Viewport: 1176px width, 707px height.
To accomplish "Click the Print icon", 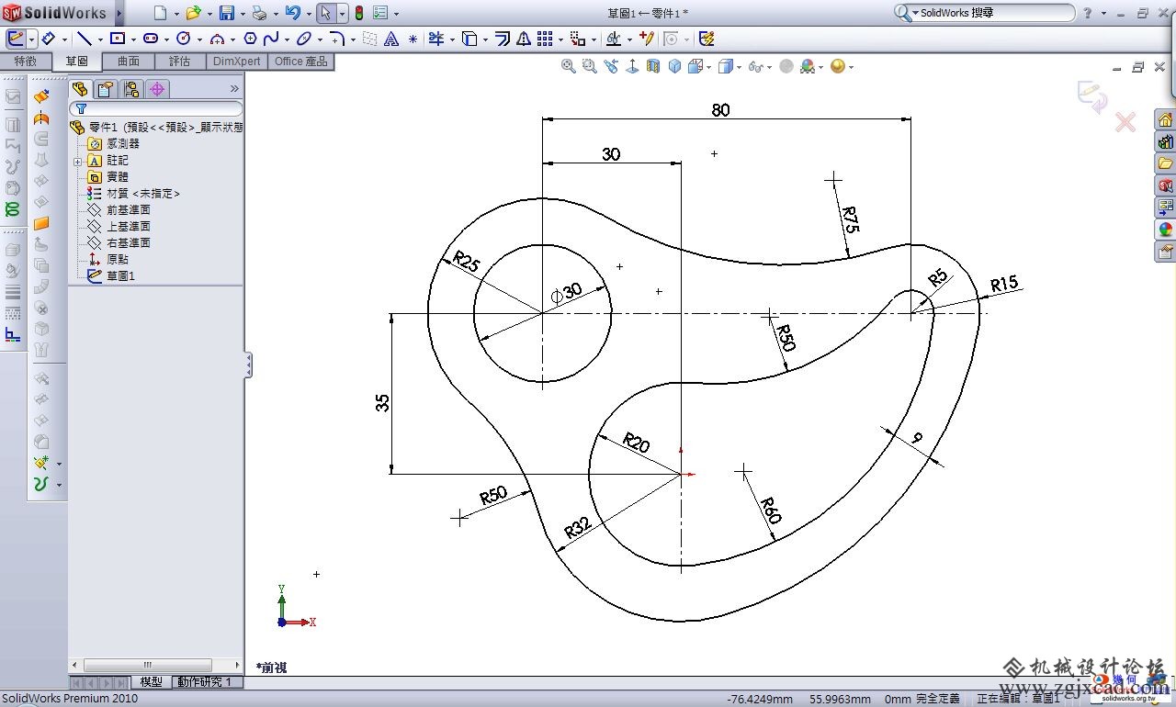I will pyautogui.click(x=259, y=13).
